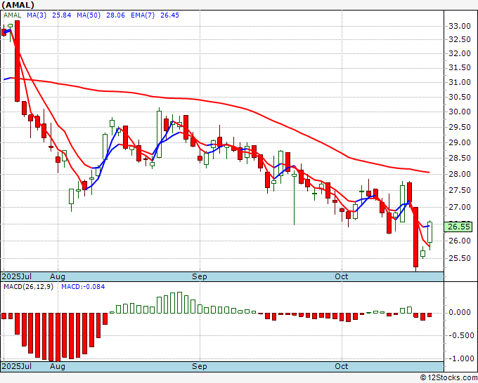This screenshot has width=478, height=383.
Task: Click the (AMAL) chart title
Action: (18, 5)
